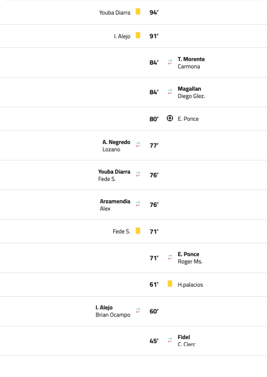This screenshot has width=267, height=377.
Task: Click substitution icon next to Arzamendia
Action: pos(138,204)
